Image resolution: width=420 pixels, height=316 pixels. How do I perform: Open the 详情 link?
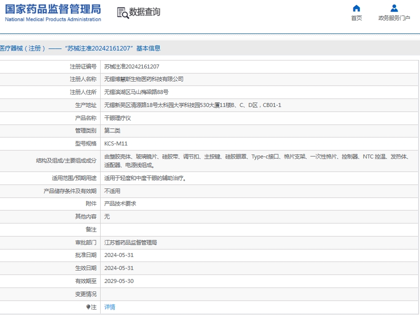[110, 307]
